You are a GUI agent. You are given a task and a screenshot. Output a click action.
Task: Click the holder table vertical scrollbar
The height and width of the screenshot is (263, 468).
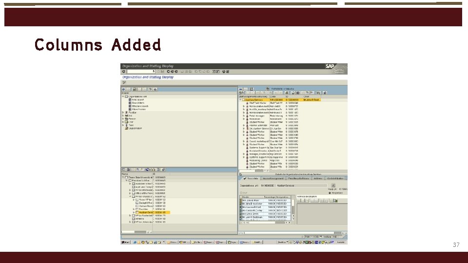click(x=293, y=209)
